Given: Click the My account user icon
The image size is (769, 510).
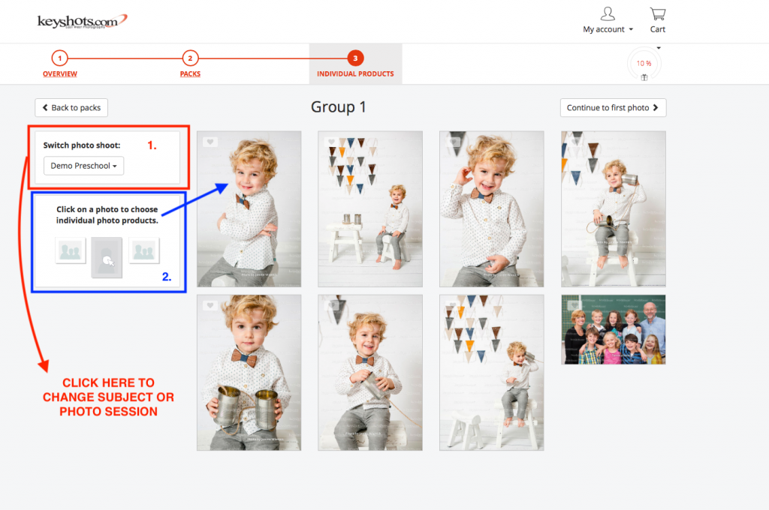Looking at the screenshot, I should pyautogui.click(x=608, y=14).
